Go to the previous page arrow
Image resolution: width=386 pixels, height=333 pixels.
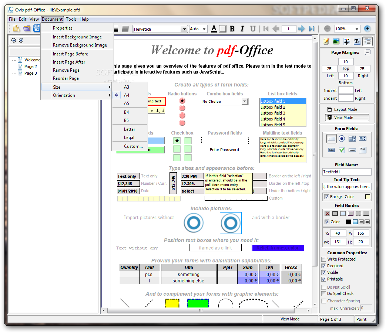click(276, 29)
